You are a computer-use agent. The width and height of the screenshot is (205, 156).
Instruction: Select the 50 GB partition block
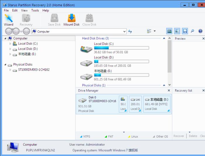123,104
